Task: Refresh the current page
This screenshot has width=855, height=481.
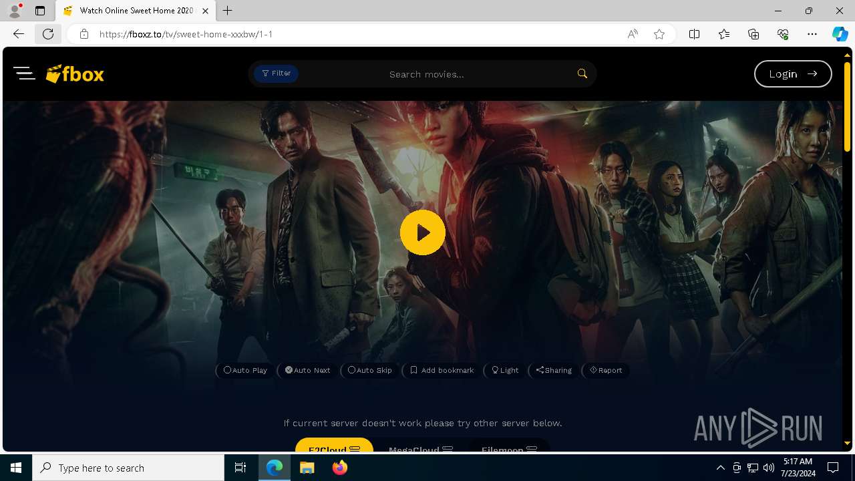Action: [48, 34]
